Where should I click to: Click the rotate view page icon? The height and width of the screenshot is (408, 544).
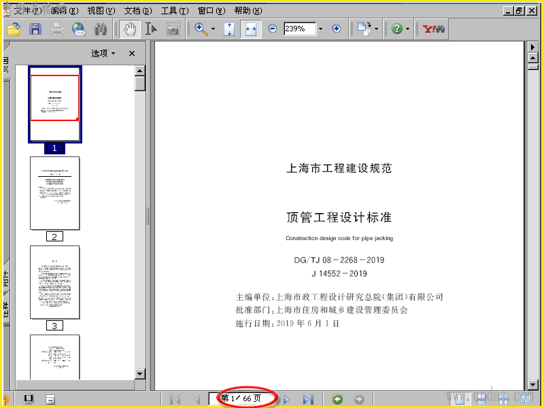coord(364,29)
